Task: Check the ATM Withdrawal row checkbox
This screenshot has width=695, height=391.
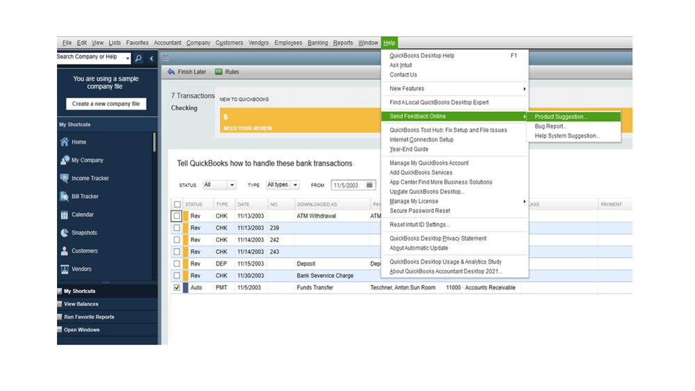Action: [177, 216]
